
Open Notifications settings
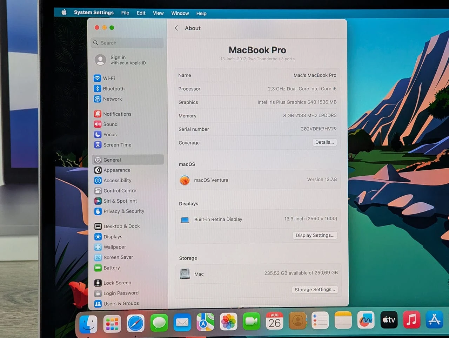coord(113,114)
